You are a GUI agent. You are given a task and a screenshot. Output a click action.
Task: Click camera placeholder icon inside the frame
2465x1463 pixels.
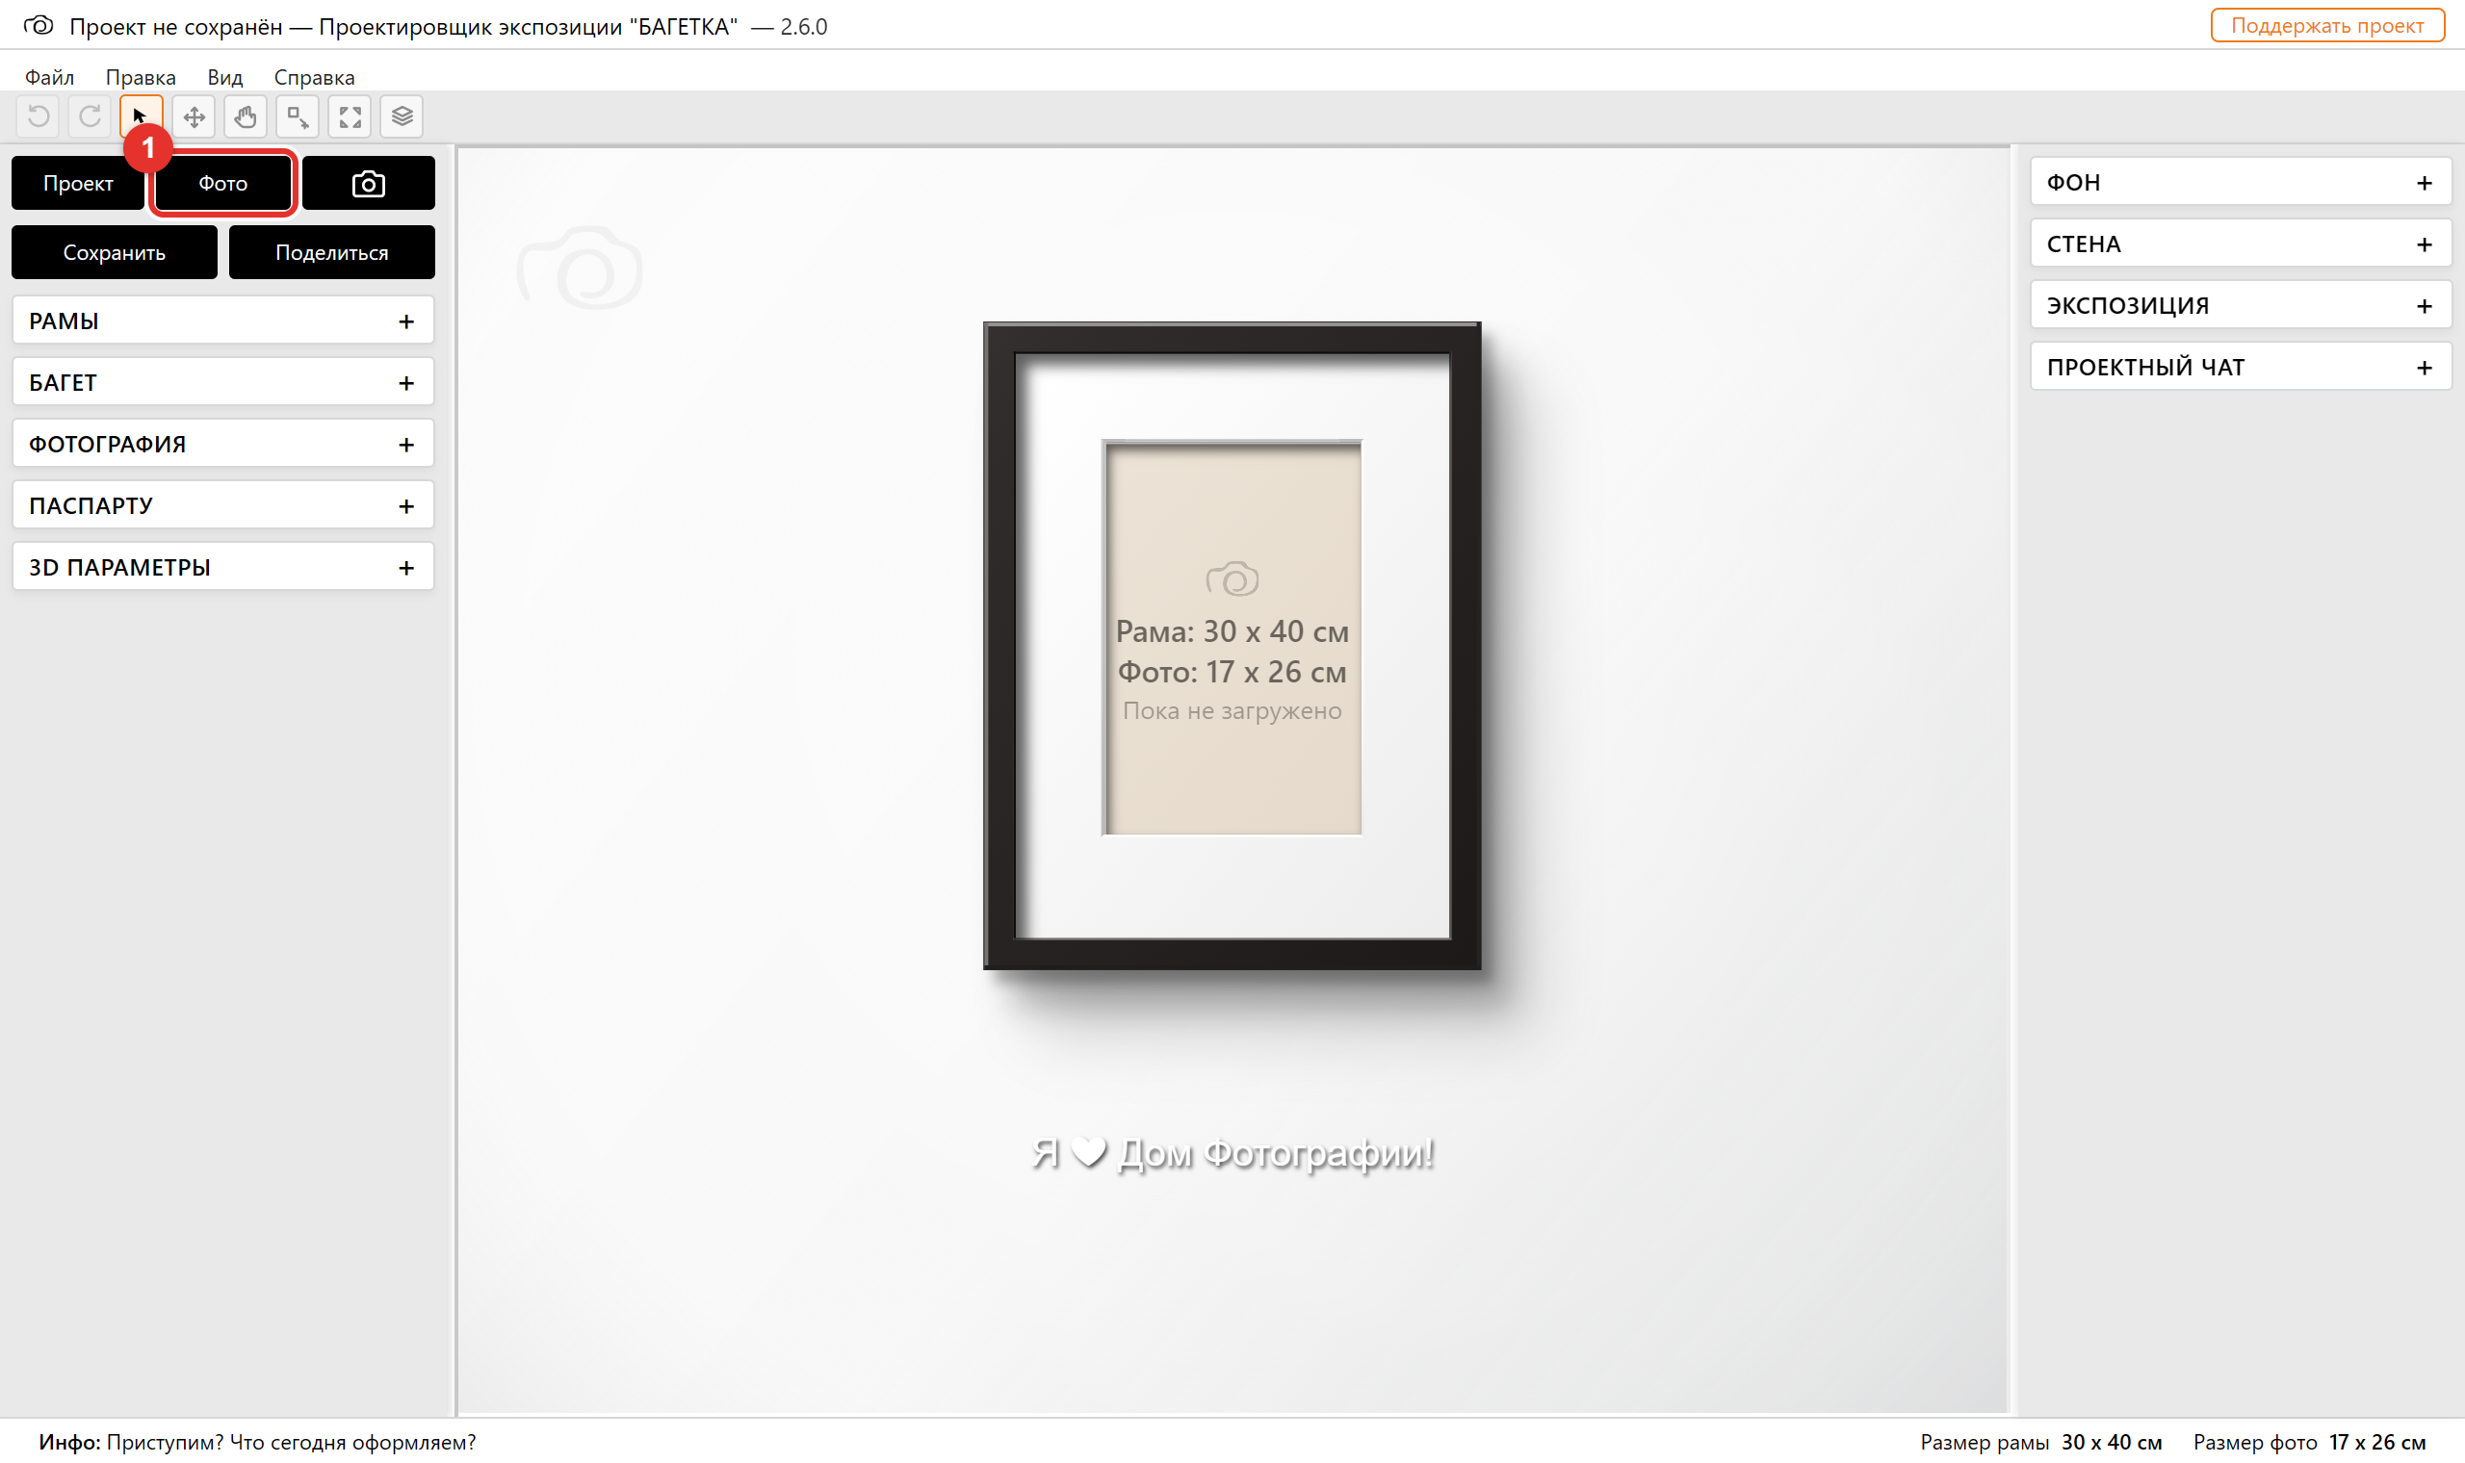1232,578
